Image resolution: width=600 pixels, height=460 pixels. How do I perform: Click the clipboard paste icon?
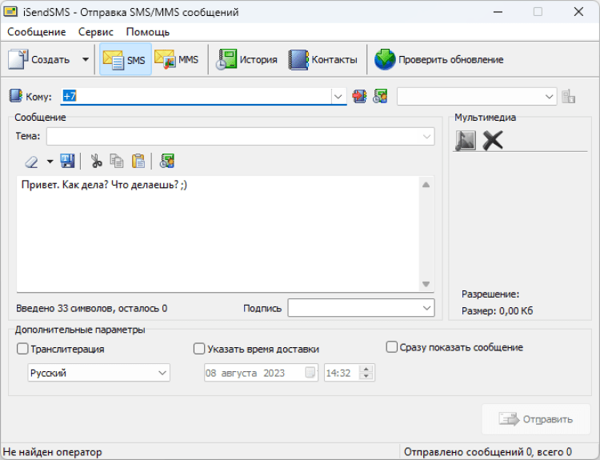click(x=138, y=161)
